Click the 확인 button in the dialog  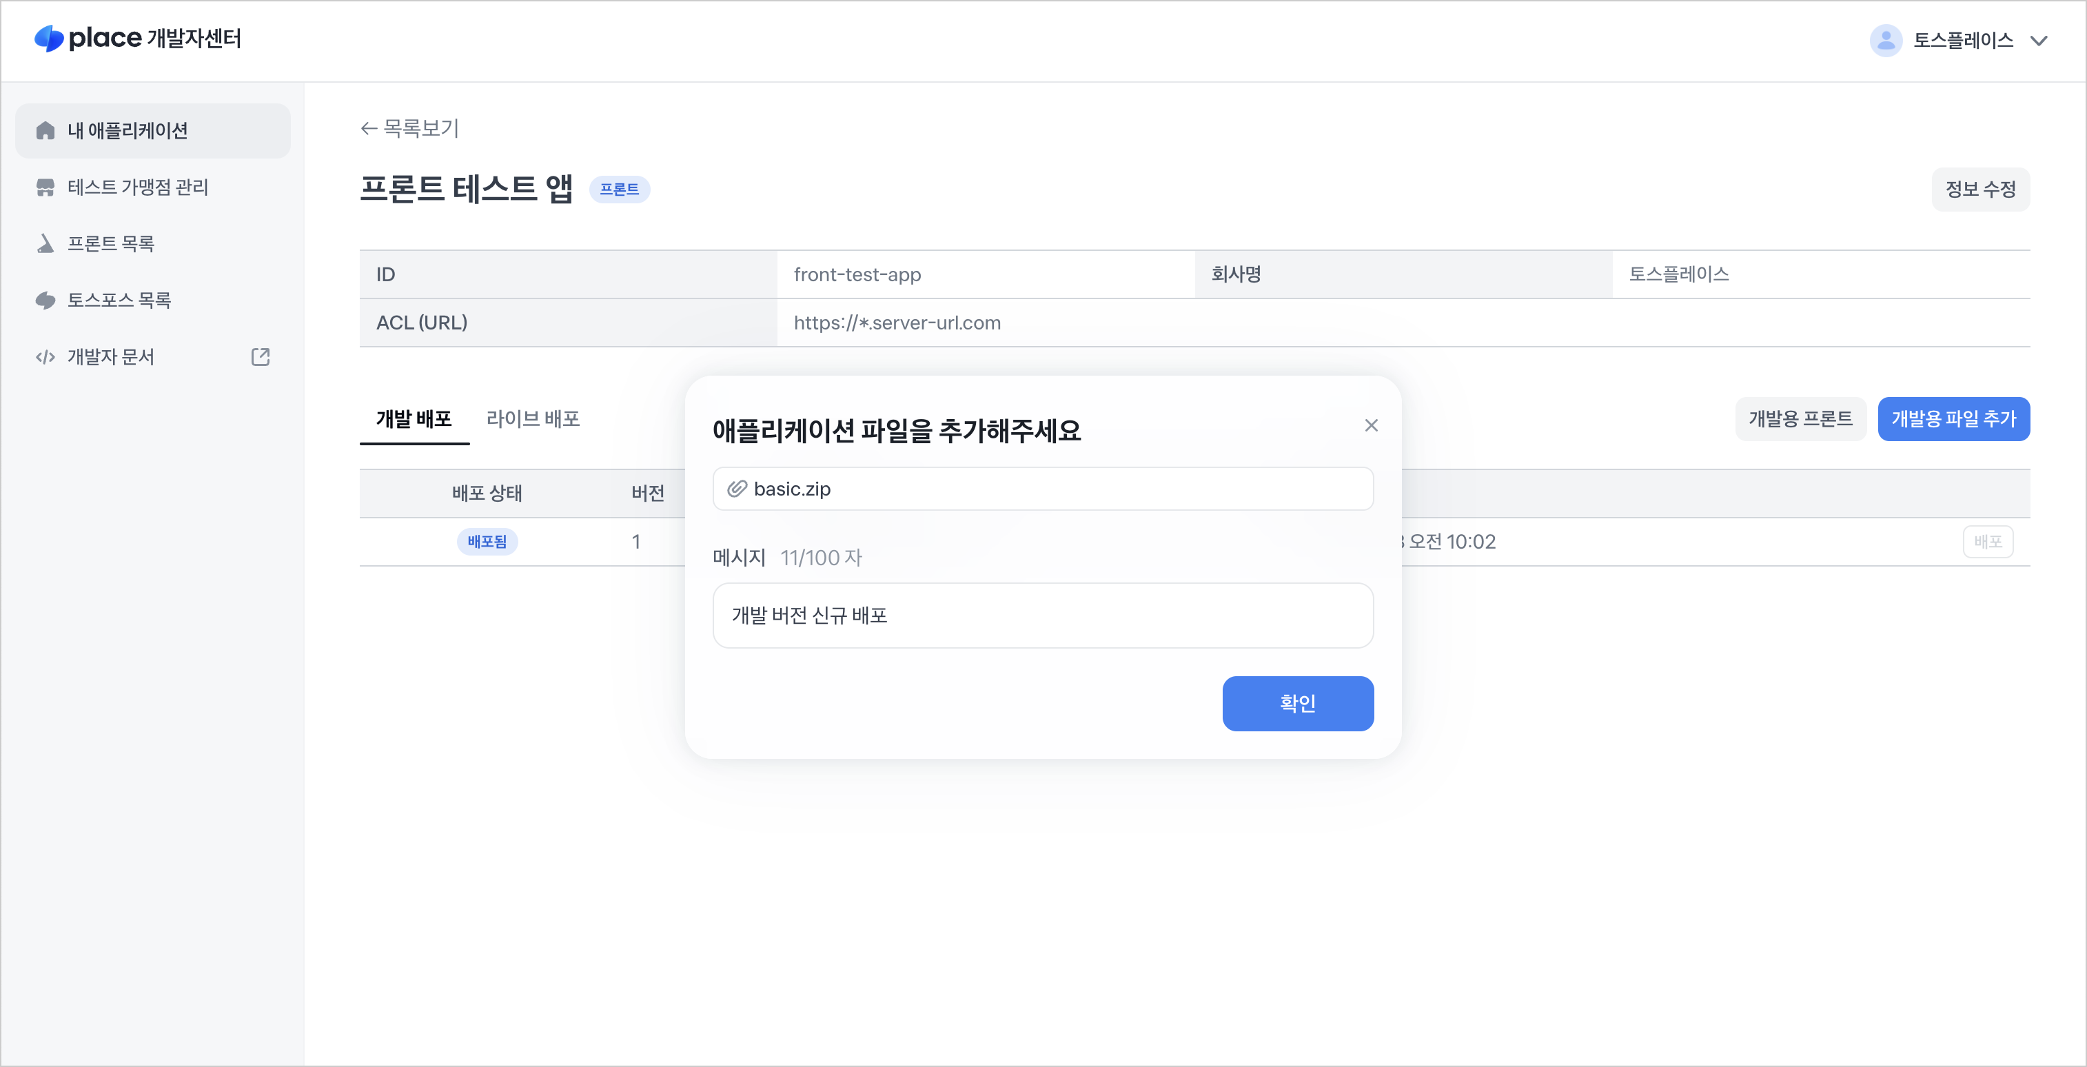(1297, 703)
